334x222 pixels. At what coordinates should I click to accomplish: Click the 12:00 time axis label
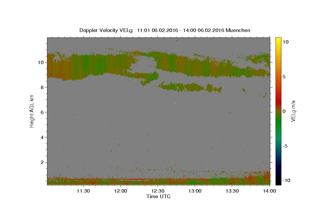coord(120,191)
